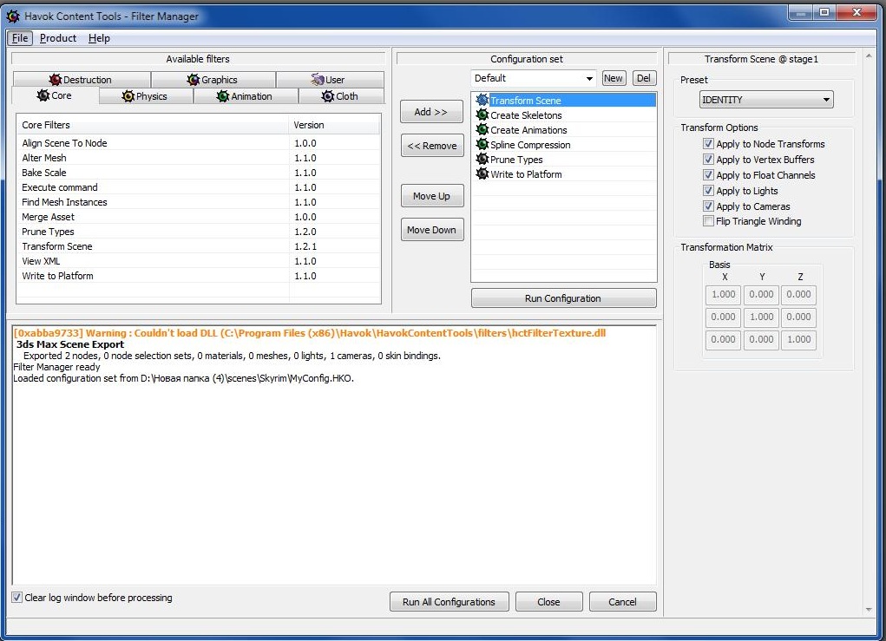Click scrollbar up arrow on right panel
886x641 pixels.
[869, 56]
